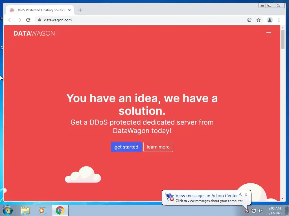Click the browser back arrow

(x=10, y=20)
